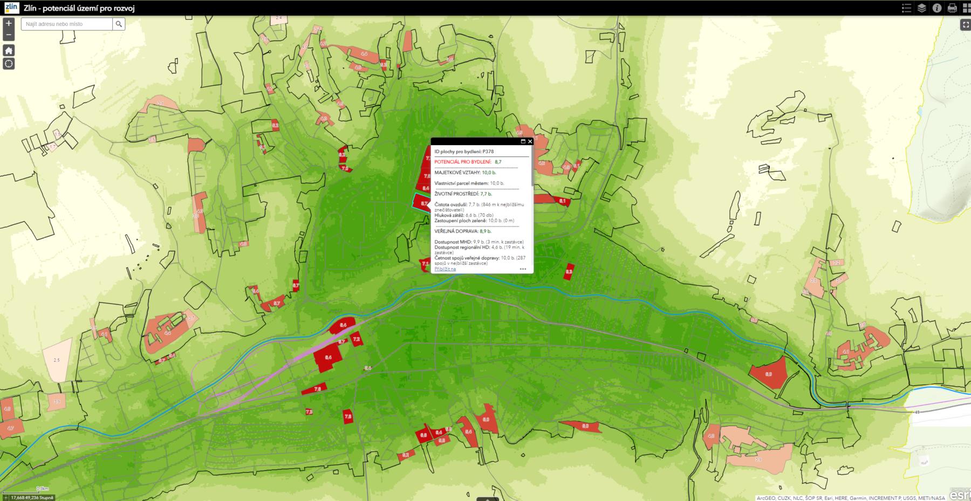Image resolution: width=971 pixels, height=501 pixels.
Task: Toggle fullscreen map view
Action: tap(966, 25)
